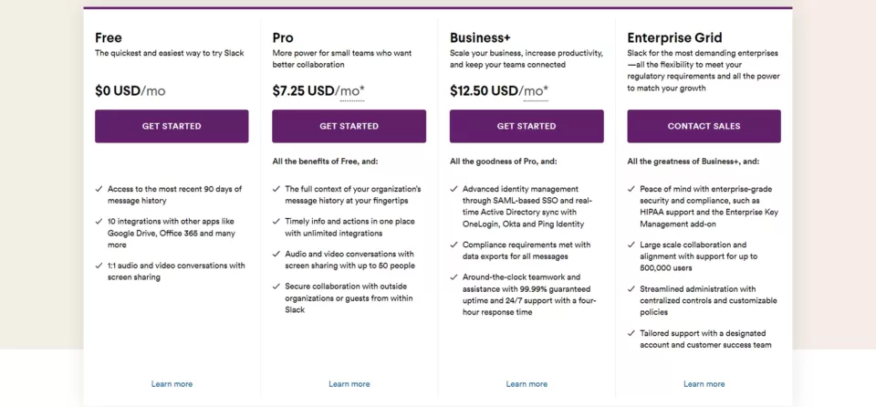The height and width of the screenshot is (407, 876).
Task: Click the underlined /mo* on Pro price
Action: [x=350, y=91]
